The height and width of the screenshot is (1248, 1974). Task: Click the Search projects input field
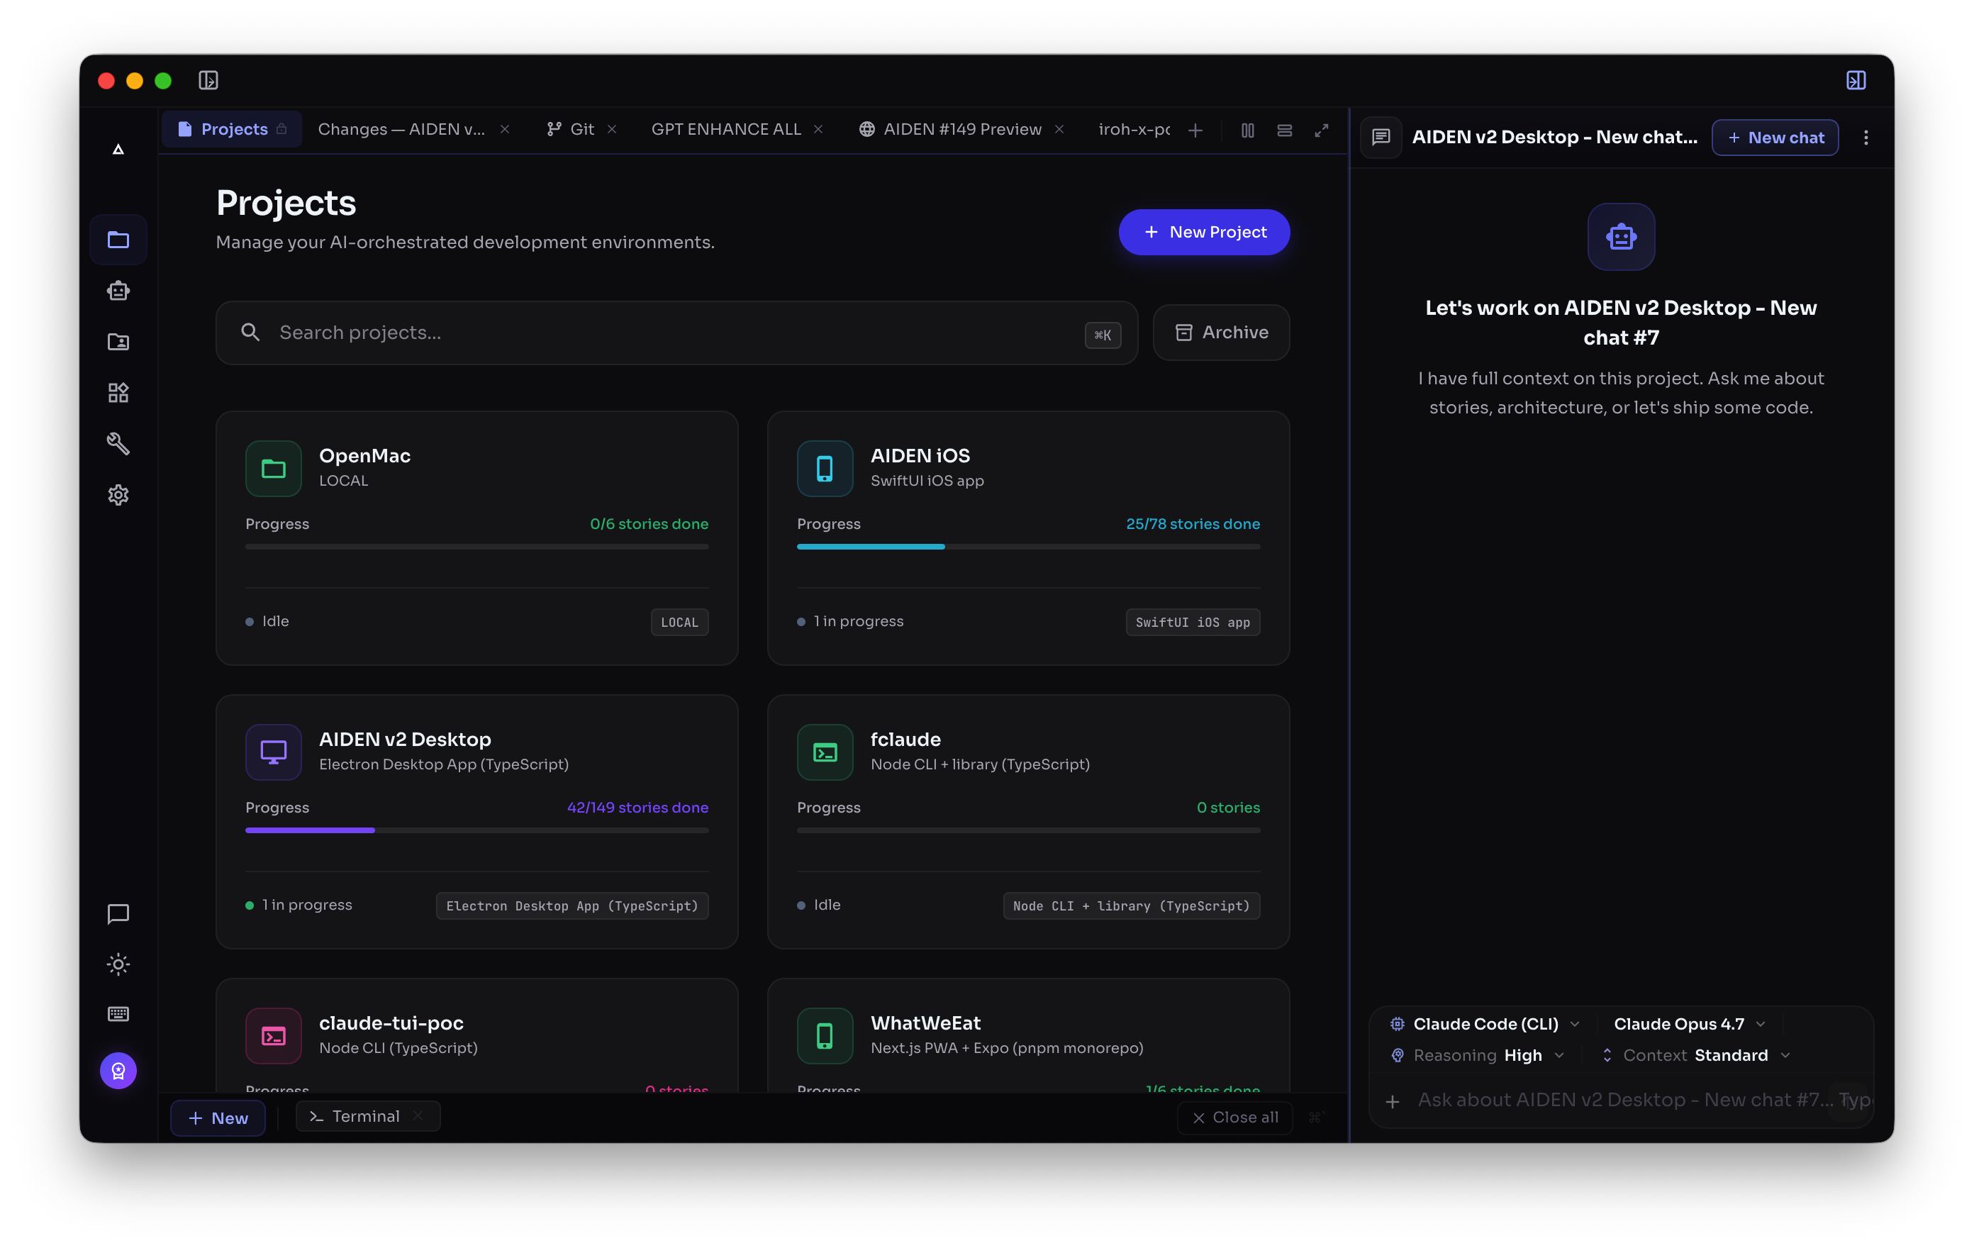click(676, 332)
